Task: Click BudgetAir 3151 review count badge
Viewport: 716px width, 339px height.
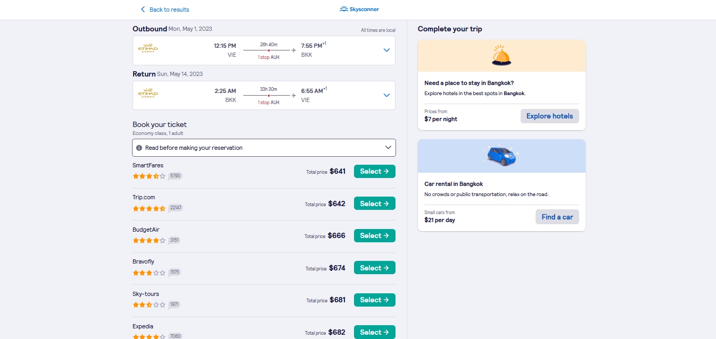Action: 174,240
